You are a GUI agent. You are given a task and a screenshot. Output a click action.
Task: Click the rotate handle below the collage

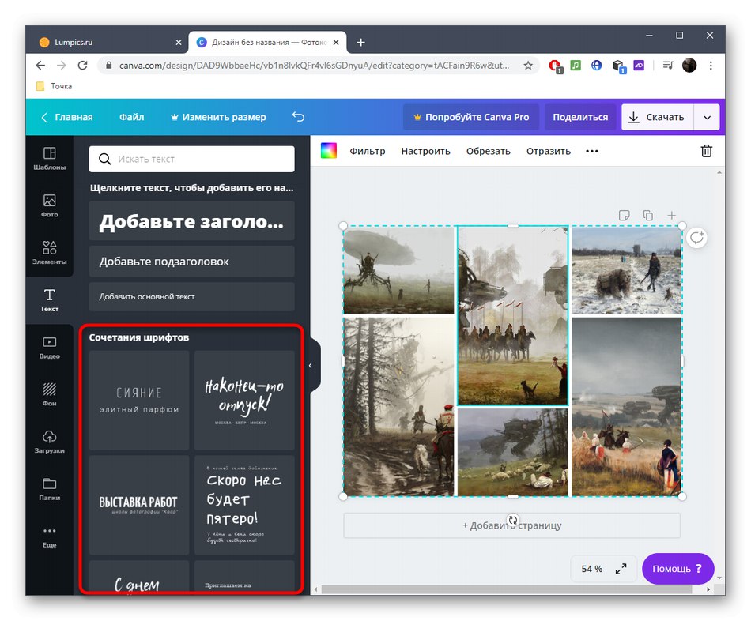pyautogui.click(x=513, y=520)
